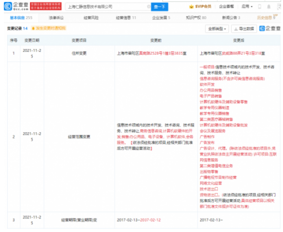283x232 pixels.
Task: Click 广告制作 entry
Action: 207,136
